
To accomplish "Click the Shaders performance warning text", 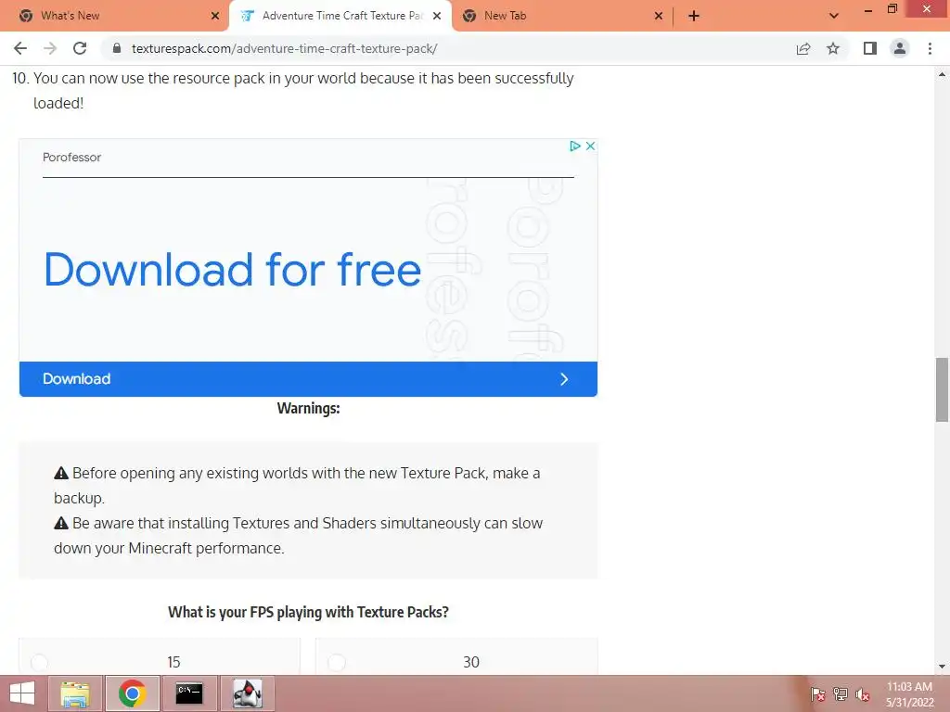I will pyautogui.click(x=298, y=535).
